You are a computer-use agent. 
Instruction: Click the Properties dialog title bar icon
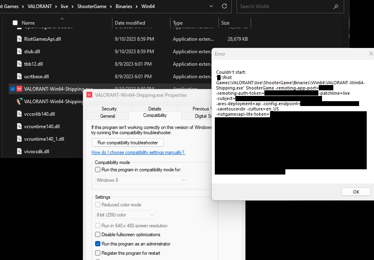(89, 95)
